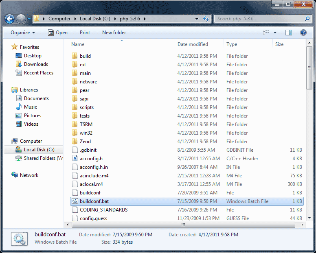This screenshot has width=316, height=253.
Task: Click in the Search php-5.3.6 box
Action: click(259, 19)
